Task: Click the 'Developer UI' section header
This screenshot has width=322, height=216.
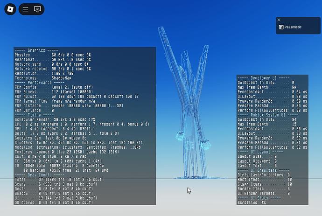Action: click(264, 78)
